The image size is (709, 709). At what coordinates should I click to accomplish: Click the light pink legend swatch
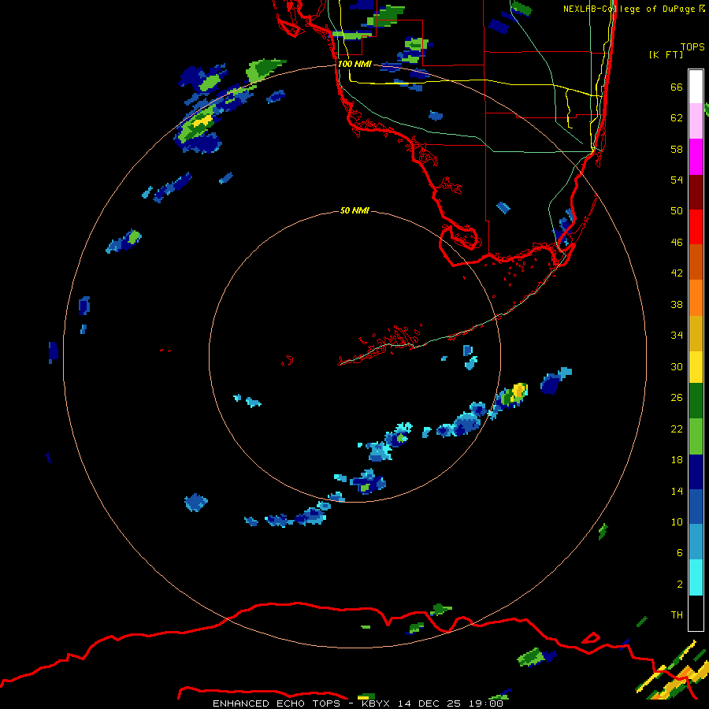pyautogui.click(x=696, y=121)
